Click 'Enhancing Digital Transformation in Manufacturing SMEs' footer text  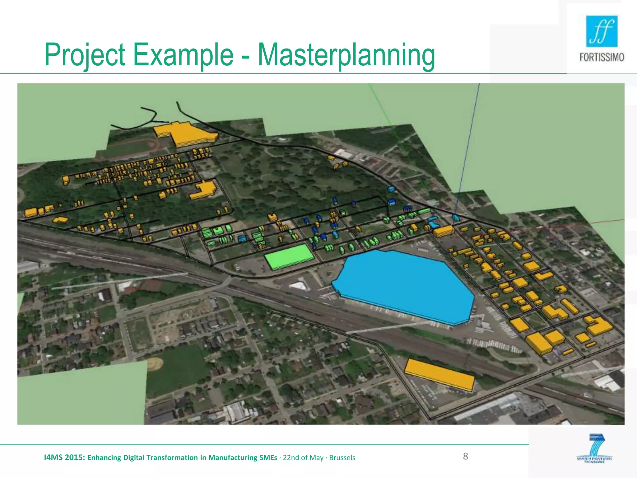click(x=182, y=458)
